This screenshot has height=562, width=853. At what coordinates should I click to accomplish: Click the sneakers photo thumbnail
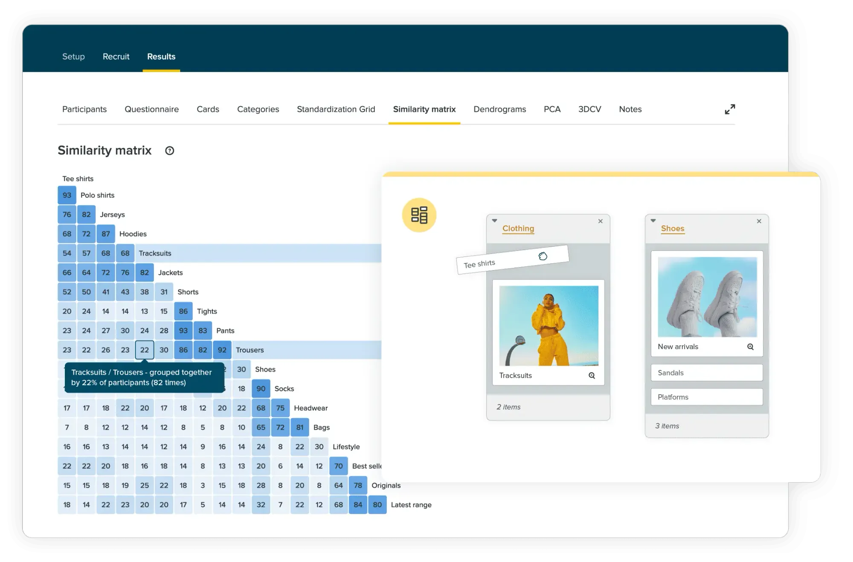tap(707, 297)
